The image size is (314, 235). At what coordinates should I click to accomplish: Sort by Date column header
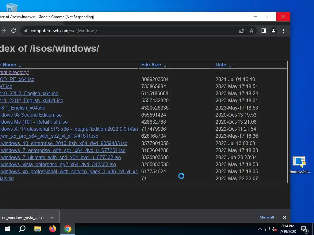(221, 65)
